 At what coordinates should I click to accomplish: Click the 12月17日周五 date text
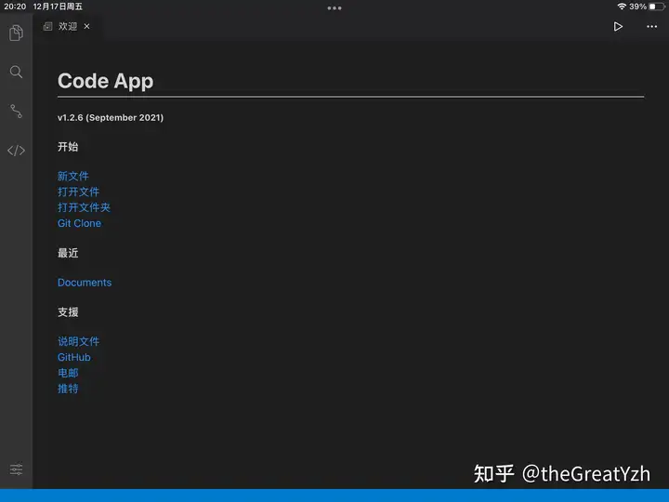click(58, 7)
